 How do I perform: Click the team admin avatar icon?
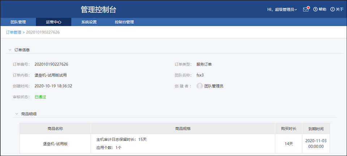[200, 86]
